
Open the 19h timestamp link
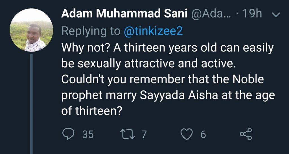[252, 14]
